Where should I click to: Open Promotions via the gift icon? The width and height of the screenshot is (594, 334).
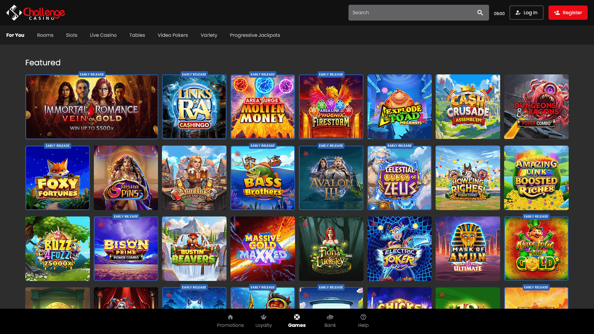(230, 317)
